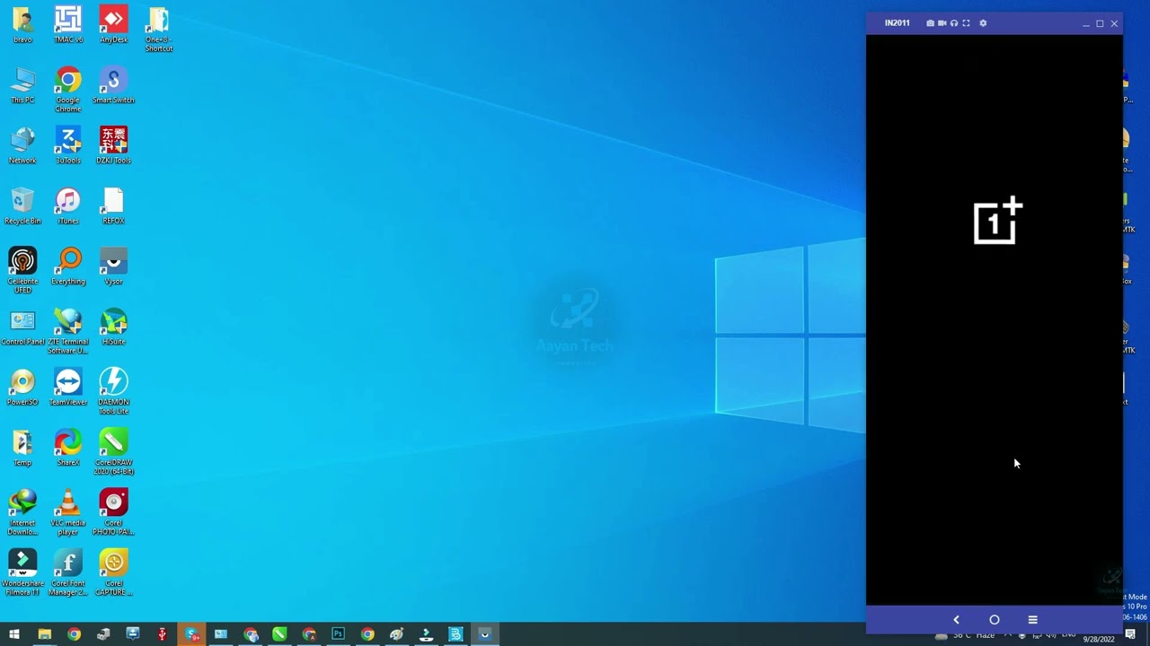Select the ZTE Terminal Software desktop icon
1150x646 pixels.
tap(68, 332)
